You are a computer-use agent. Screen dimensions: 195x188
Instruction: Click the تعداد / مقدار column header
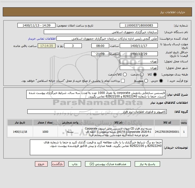(45, 122)
